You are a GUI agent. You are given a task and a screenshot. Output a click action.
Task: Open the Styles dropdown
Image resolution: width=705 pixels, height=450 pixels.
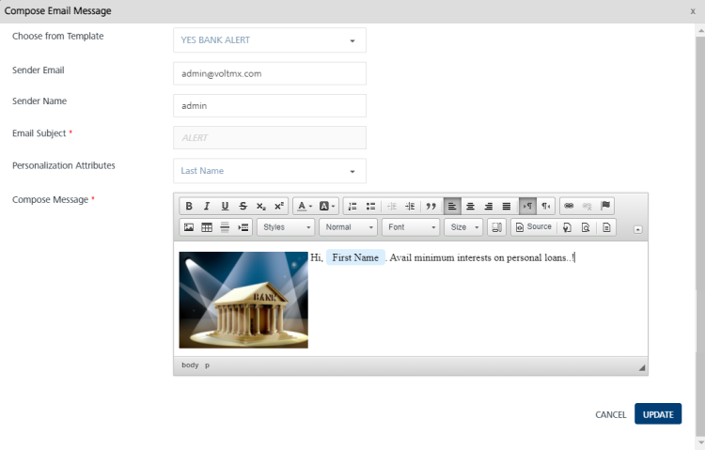(286, 227)
